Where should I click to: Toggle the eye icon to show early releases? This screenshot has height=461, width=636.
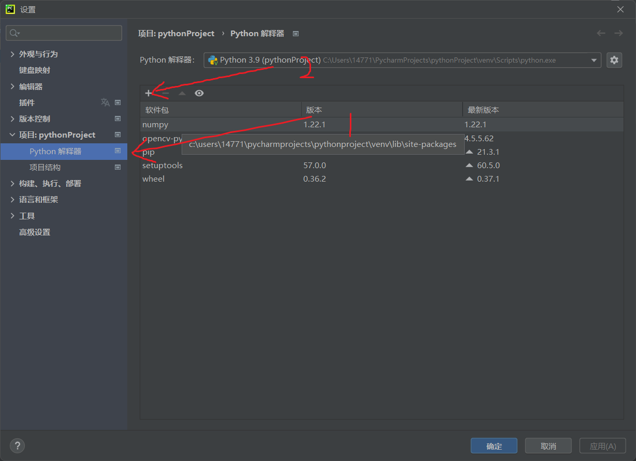199,93
